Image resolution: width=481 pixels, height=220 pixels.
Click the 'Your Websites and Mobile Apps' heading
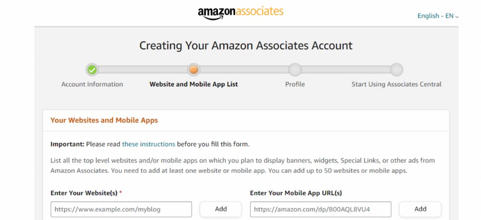coord(104,120)
